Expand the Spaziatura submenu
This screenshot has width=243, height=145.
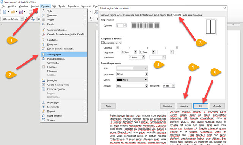click(x=85, y=15)
